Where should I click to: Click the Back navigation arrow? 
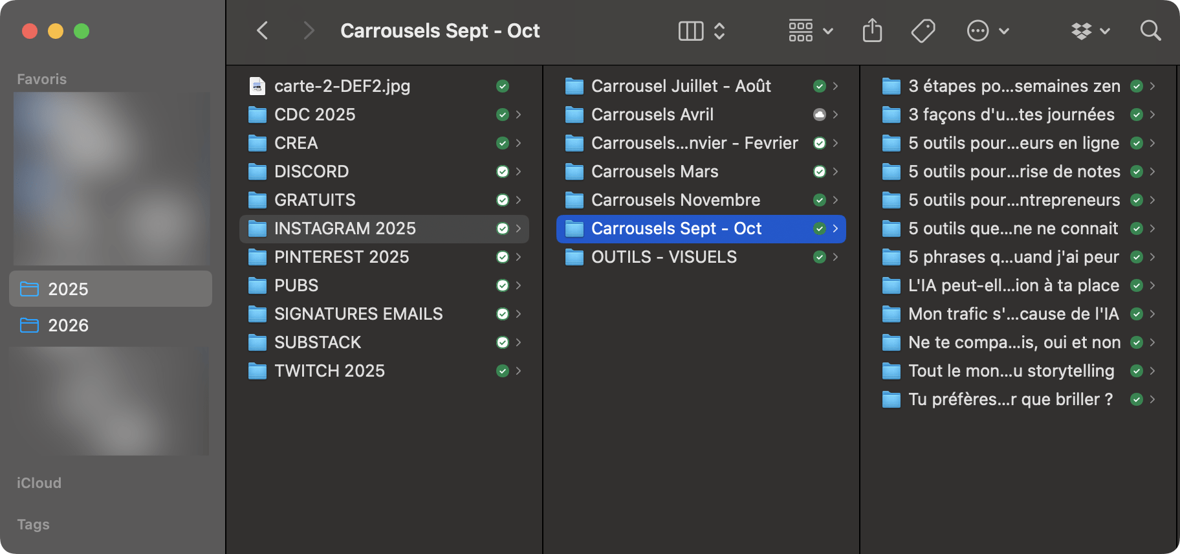coord(262,30)
